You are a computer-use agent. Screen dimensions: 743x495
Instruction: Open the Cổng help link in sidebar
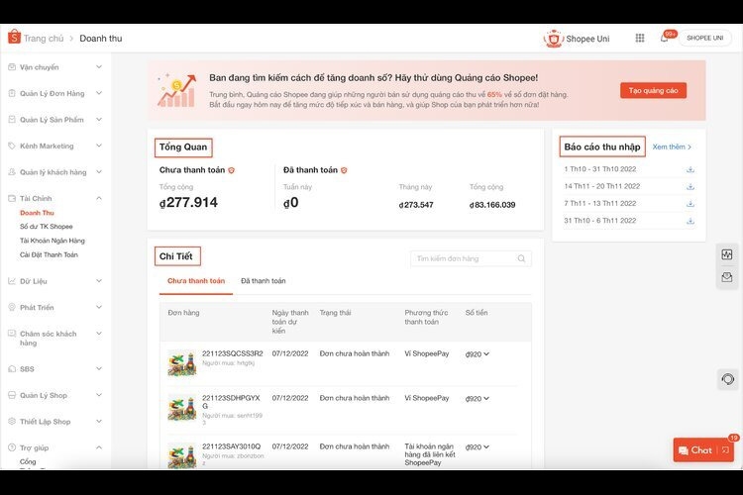tap(28, 461)
